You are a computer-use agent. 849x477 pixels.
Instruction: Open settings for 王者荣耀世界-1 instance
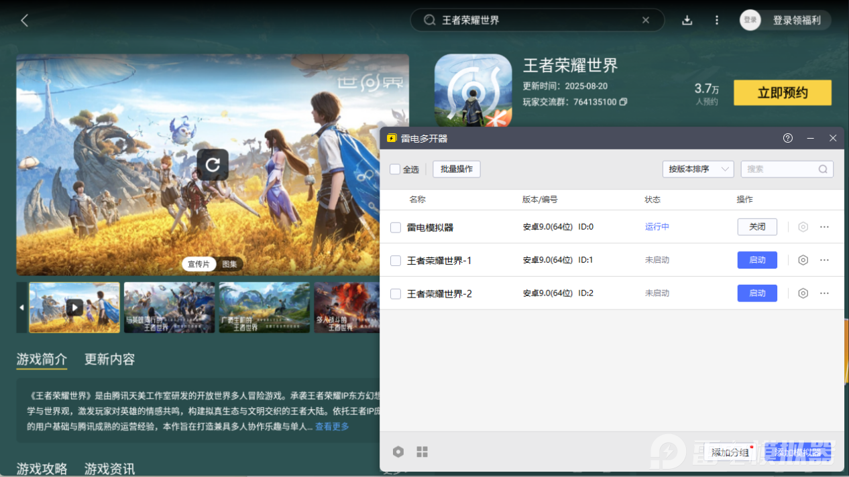click(803, 260)
